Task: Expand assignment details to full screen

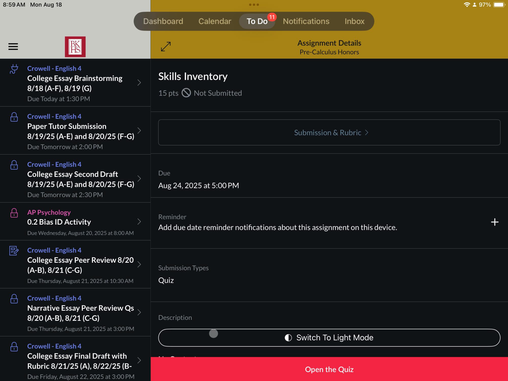Action: 166,47
